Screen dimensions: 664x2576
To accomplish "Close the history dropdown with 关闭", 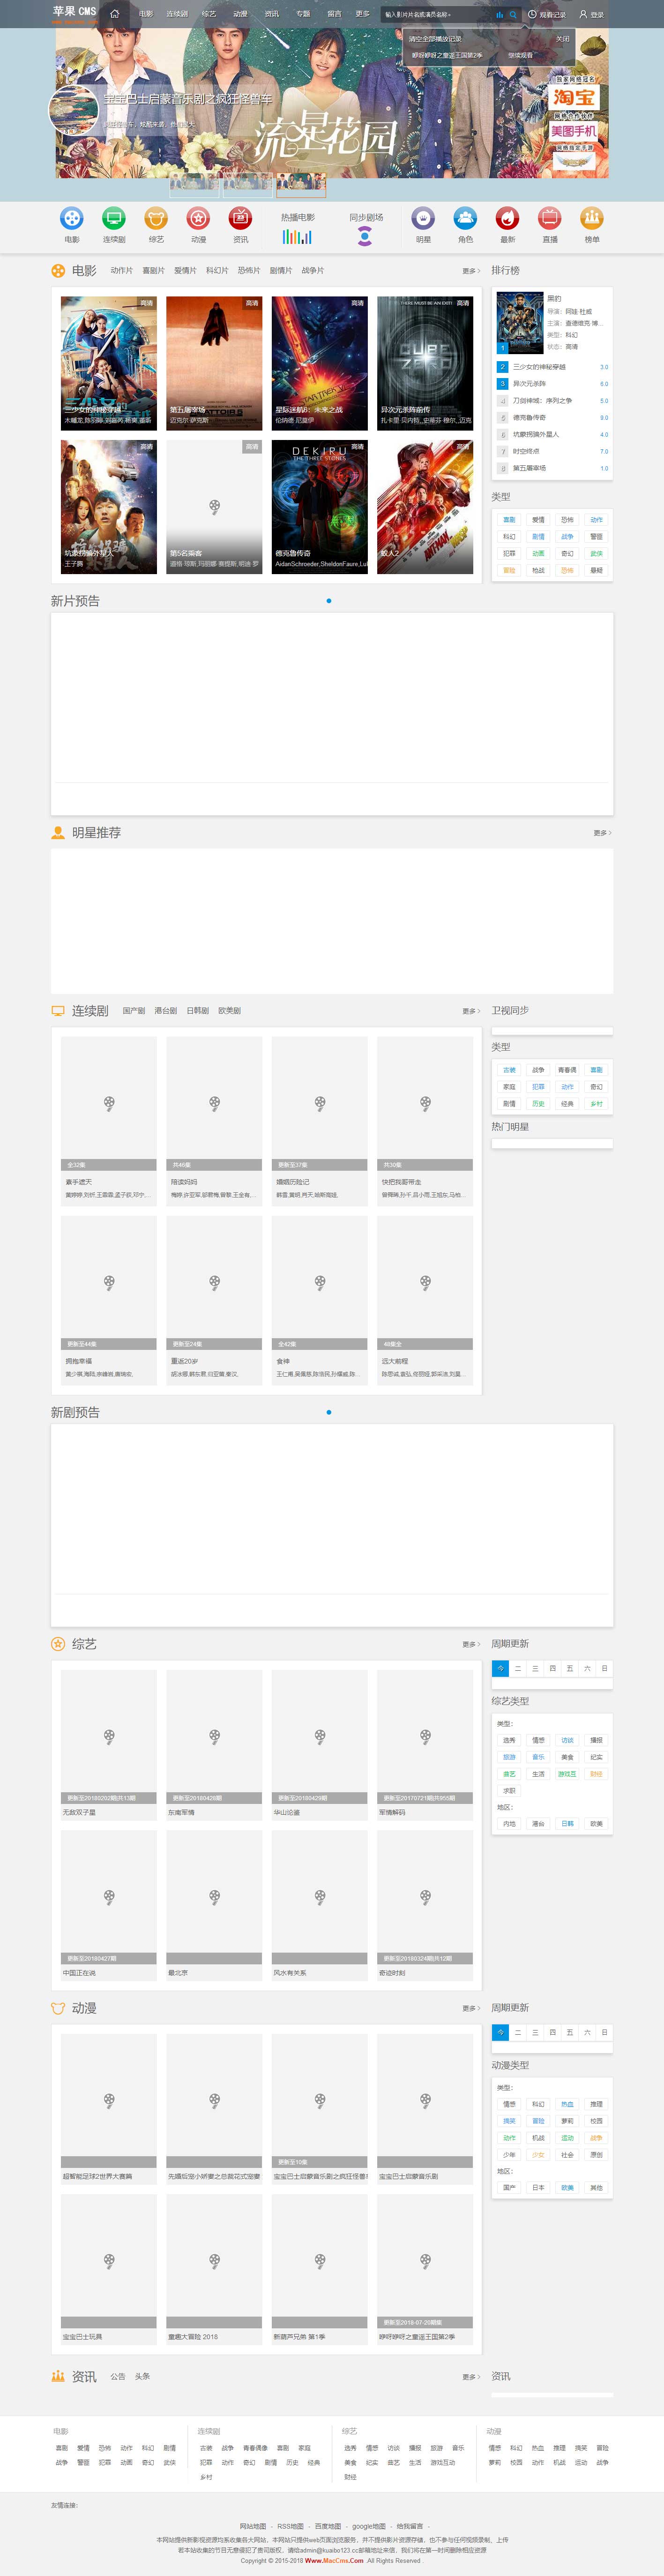I will [x=563, y=39].
